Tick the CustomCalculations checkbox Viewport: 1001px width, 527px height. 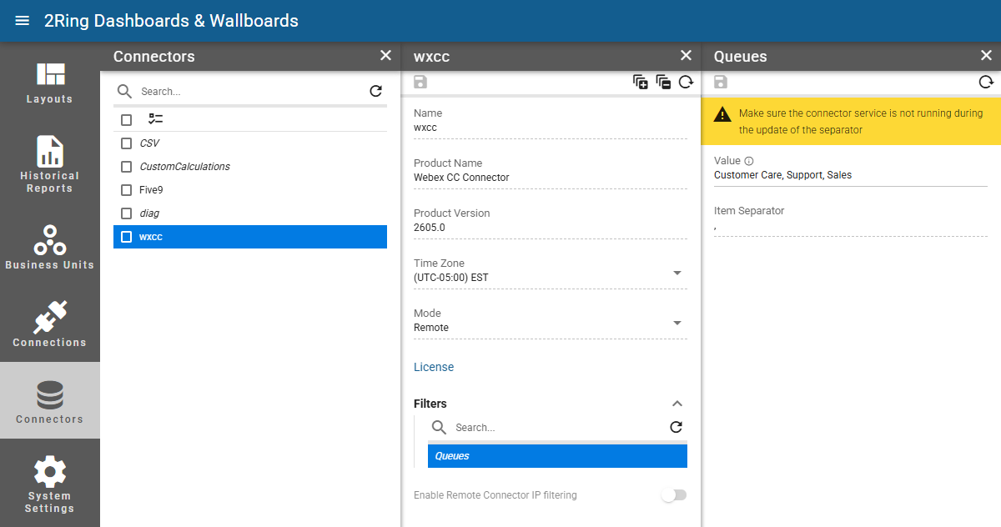click(127, 167)
